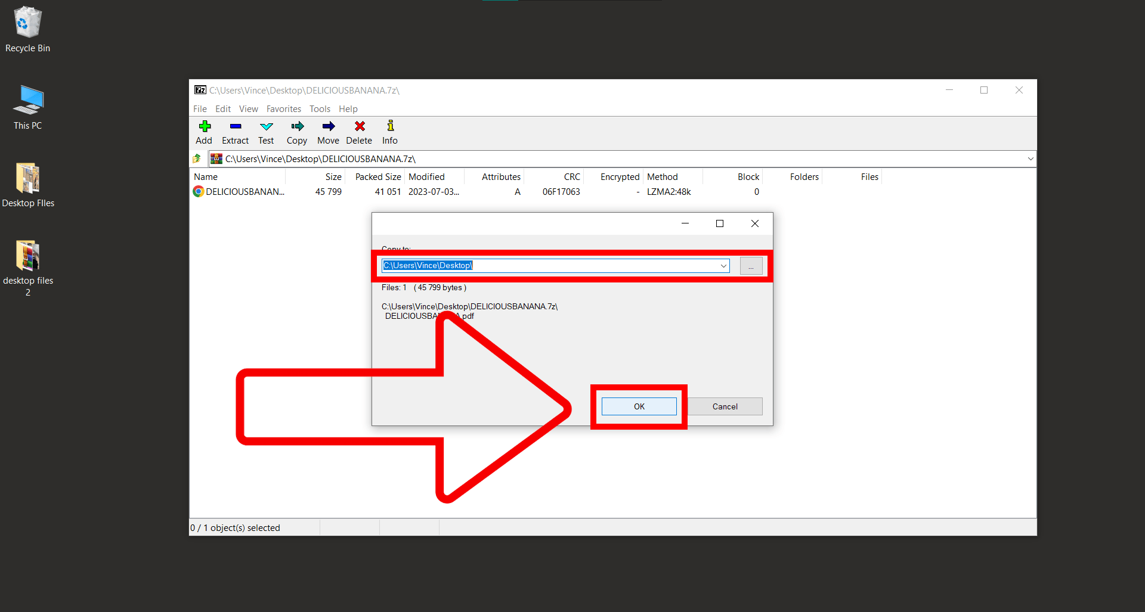Open the Copy to location dropdown
The height and width of the screenshot is (612, 1145).
723,265
